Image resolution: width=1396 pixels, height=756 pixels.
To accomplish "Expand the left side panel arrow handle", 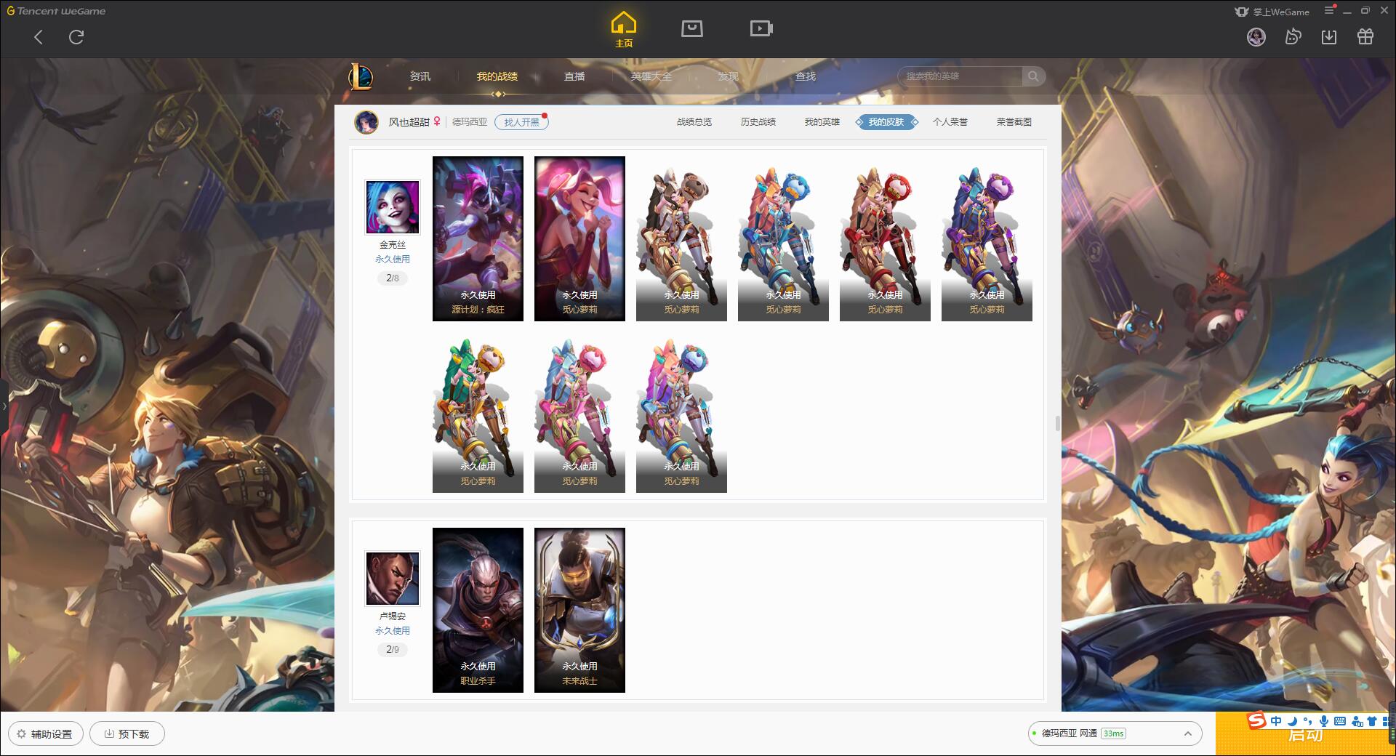I will click(x=4, y=406).
